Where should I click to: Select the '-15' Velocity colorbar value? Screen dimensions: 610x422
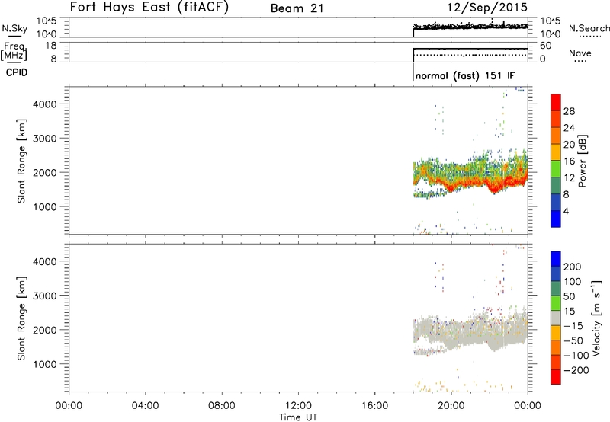573,325
